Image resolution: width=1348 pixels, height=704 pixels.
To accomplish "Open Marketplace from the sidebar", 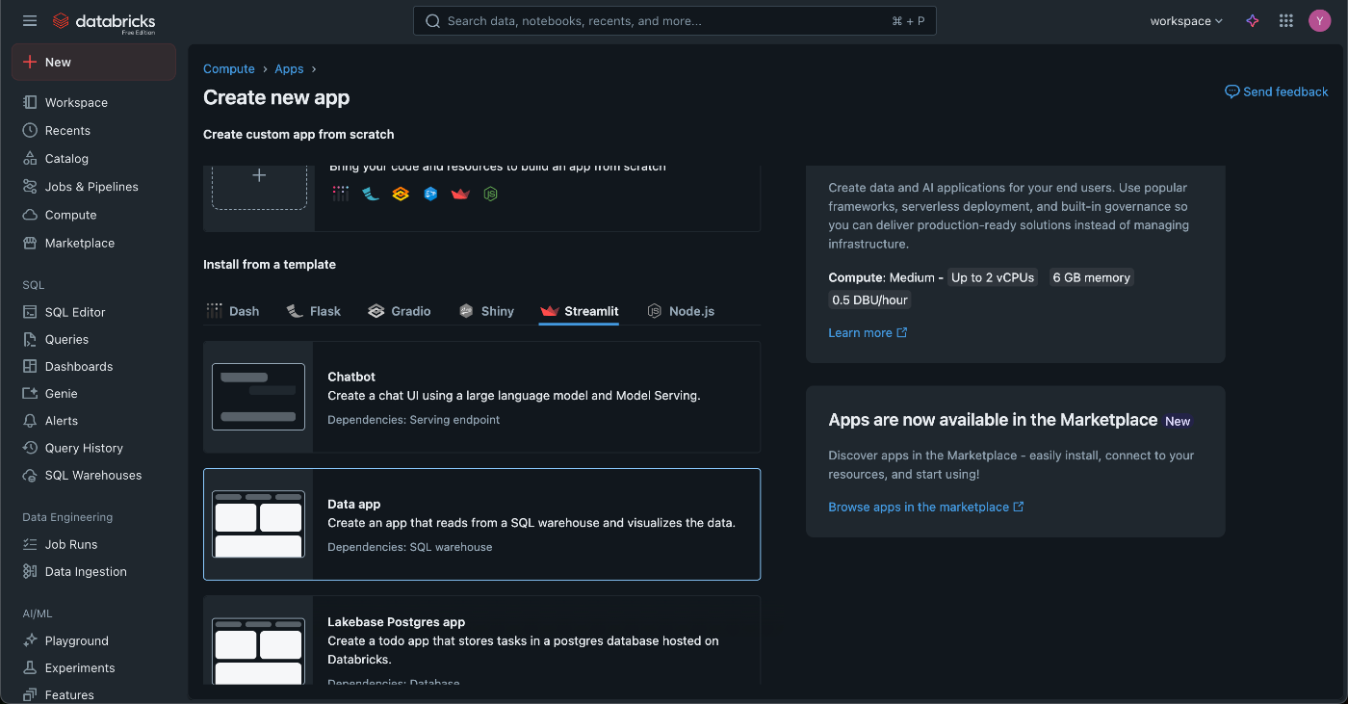I will (x=79, y=244).
